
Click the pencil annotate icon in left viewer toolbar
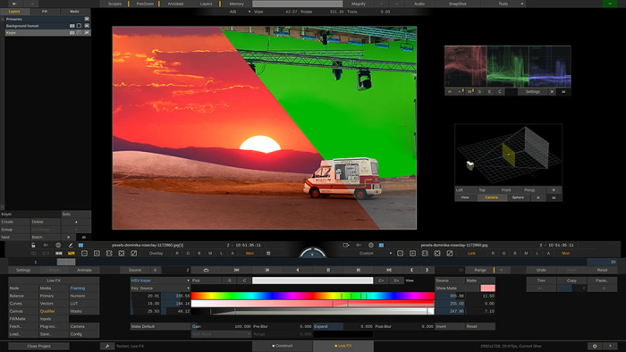coord(71,245)
